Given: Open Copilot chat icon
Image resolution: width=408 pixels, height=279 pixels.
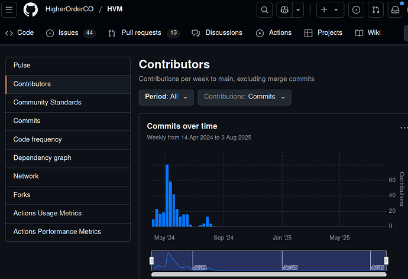Looking at the screenshot, I should [284, 10].
